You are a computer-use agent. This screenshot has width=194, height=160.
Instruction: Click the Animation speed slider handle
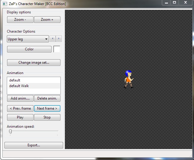[10, 132]
